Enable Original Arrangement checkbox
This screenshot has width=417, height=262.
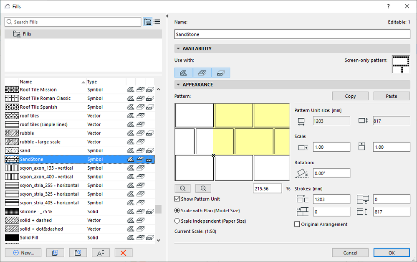(x=297, y=224)
